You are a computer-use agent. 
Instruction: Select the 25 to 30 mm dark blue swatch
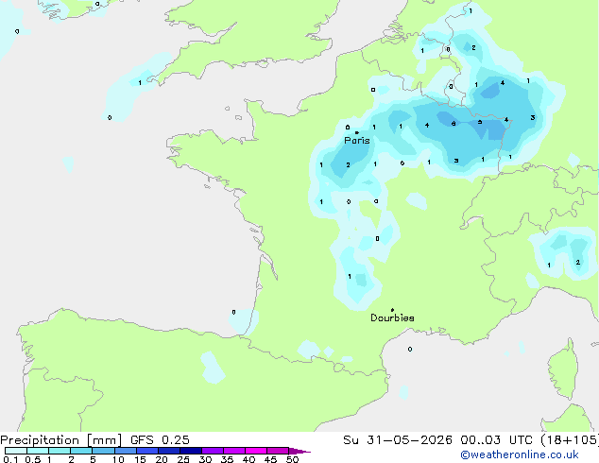190,451
